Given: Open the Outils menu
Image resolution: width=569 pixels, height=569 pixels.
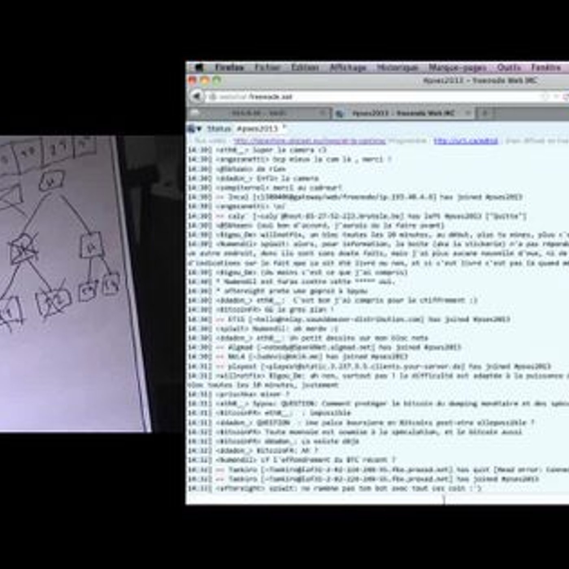Looking at the screenshot, I should click(x=509, y=67).
